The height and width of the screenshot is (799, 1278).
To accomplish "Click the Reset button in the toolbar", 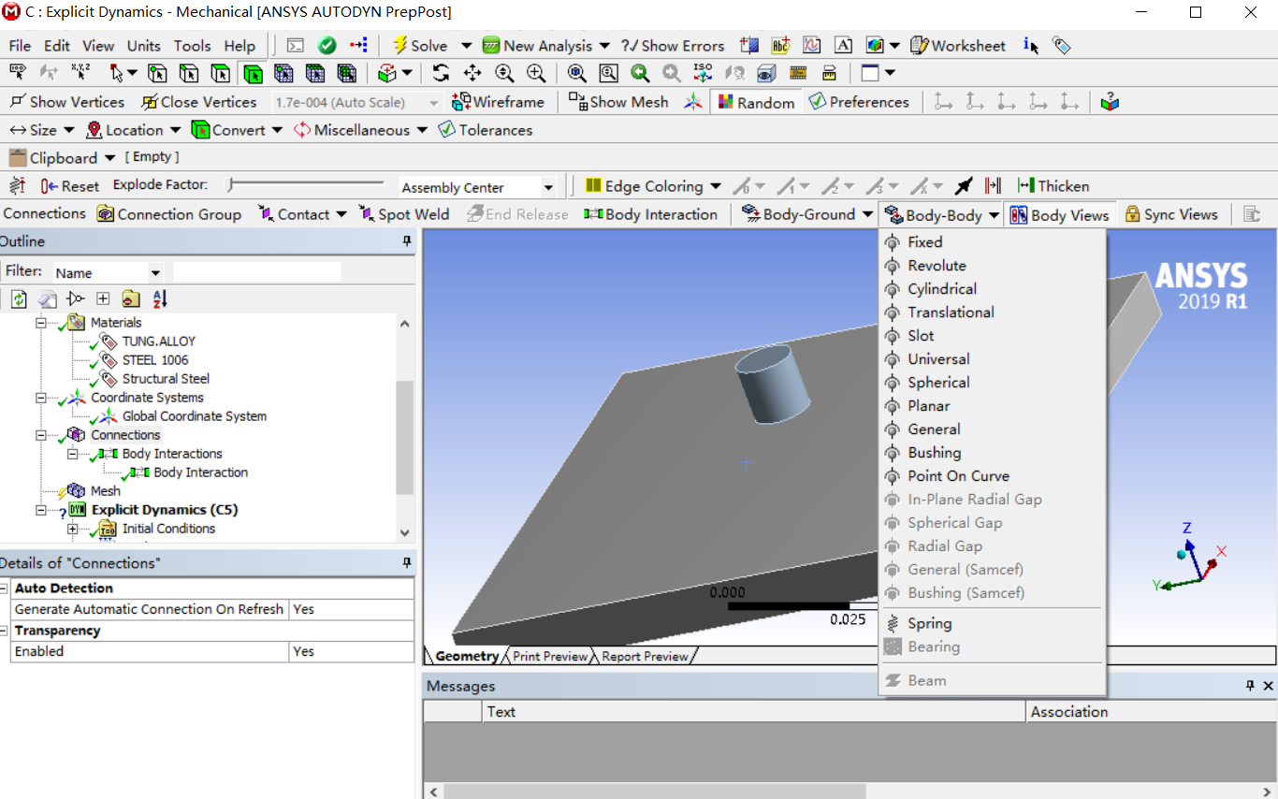I will (69, 185).
